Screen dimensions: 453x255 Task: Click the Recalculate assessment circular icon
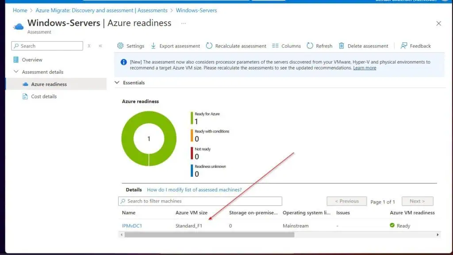(x=209, y=46)
